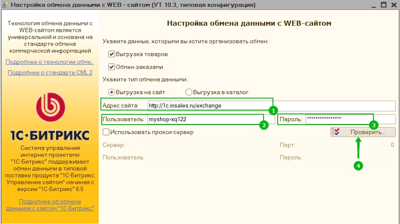400x224 pixels.
Task: Click the "Проверить..." button
Action: coord(363,132)
